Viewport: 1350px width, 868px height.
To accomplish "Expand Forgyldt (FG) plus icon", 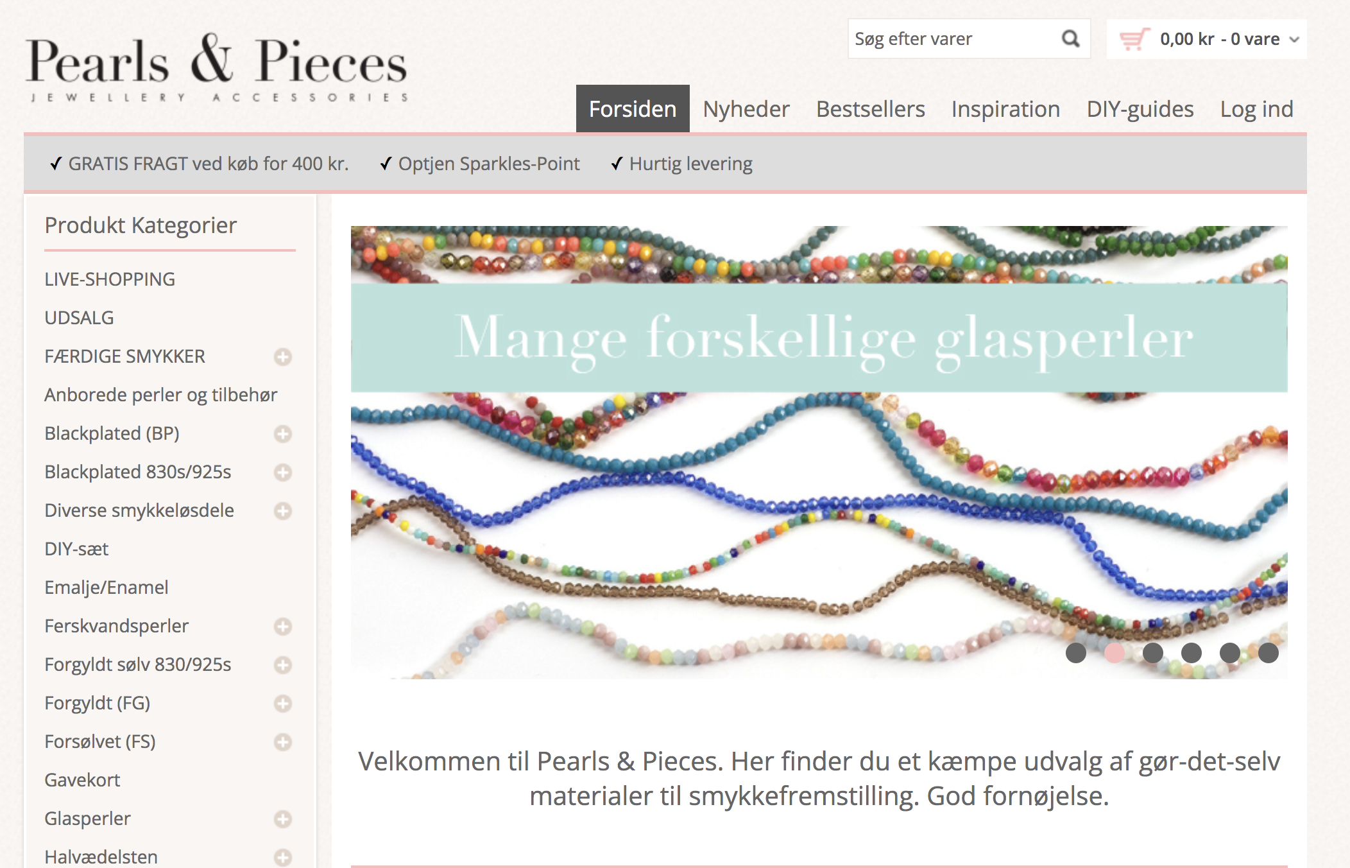I will pos(283,704).
